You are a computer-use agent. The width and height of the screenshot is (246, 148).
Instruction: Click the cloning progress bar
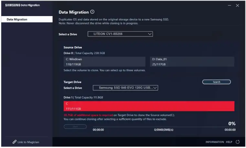coord(164,127)
